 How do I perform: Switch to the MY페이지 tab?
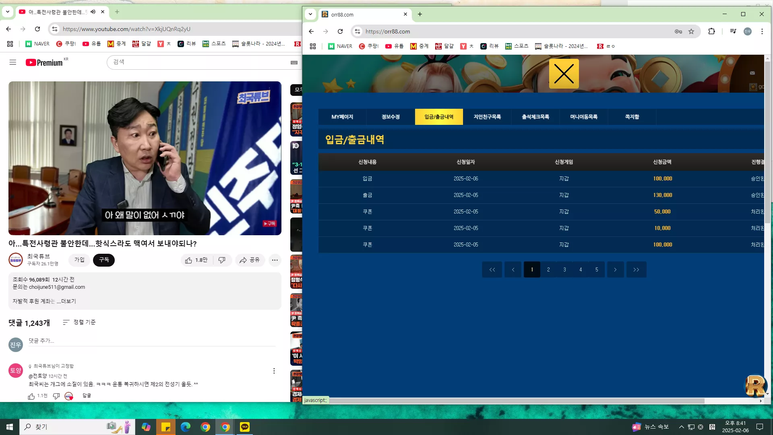tap(342, 117)
